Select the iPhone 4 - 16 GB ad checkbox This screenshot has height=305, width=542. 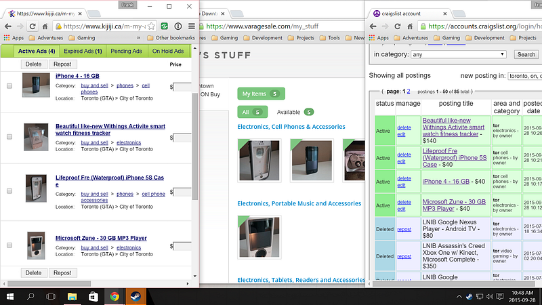[9, 86]
